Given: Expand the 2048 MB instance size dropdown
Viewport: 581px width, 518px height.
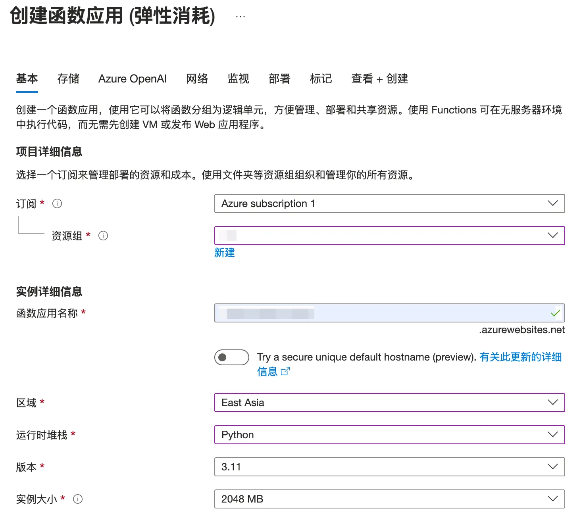Looking at the screenshot, I should [x=389, y=499].
